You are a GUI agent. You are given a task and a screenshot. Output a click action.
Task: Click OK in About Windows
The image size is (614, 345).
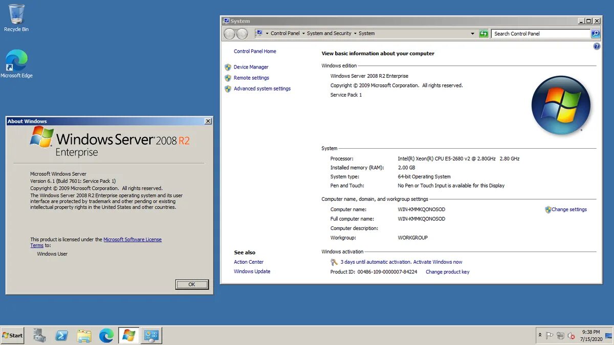tap(191, 284)
